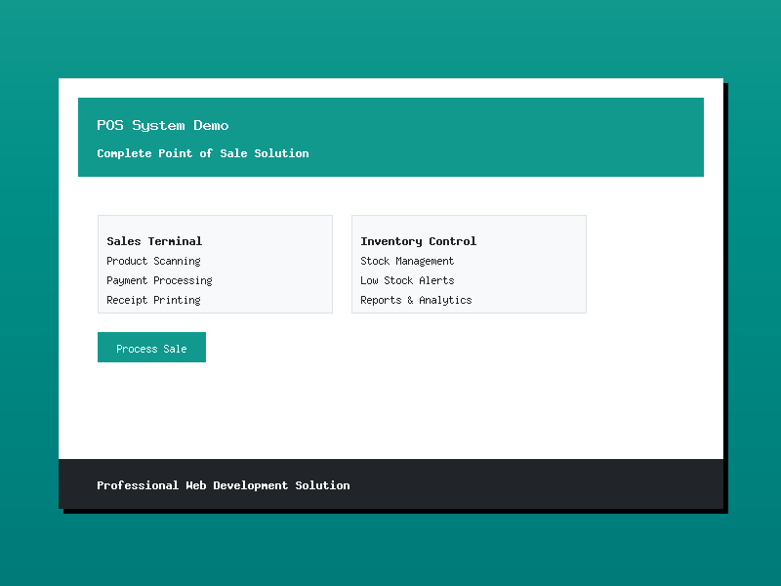Select the first item in Sales Terminal list
This screenshot has height=586, width=781.
pyautogui.click(x=153, y=261)
